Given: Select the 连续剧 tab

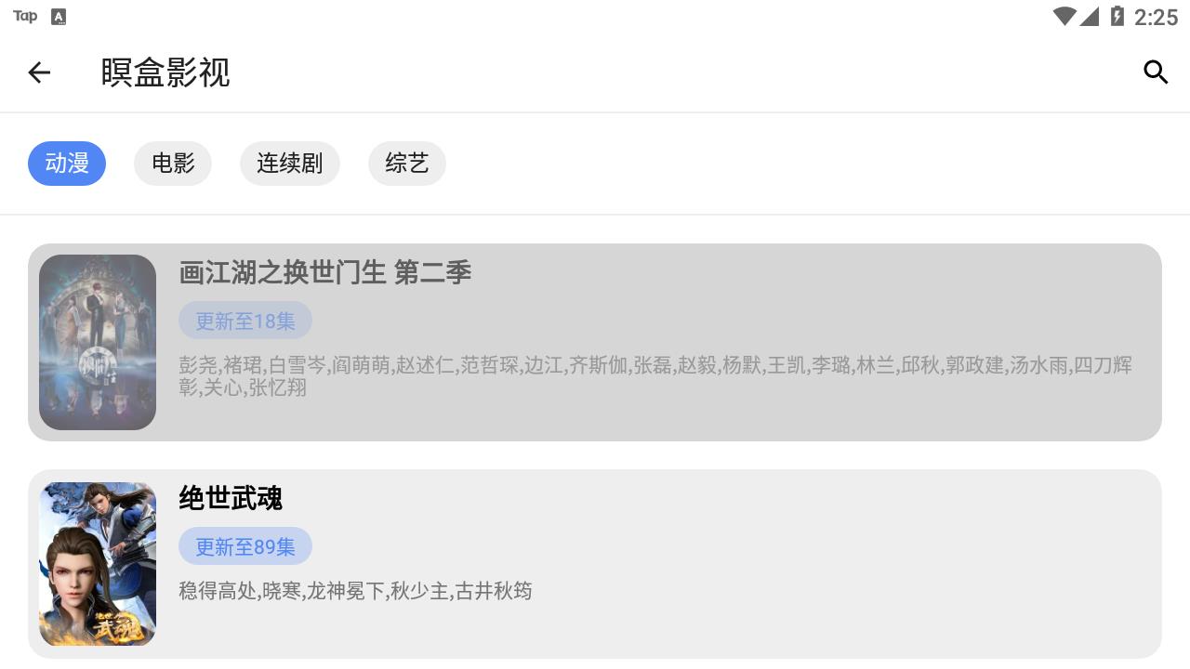Looking at the screenshot, I should tap(290, 164).
